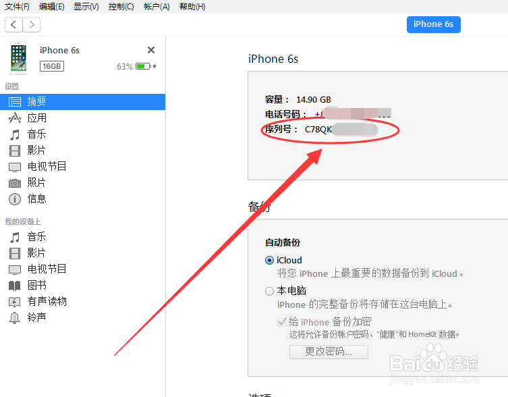Select the 本电脑 backup radio button

tap(269, 291)
